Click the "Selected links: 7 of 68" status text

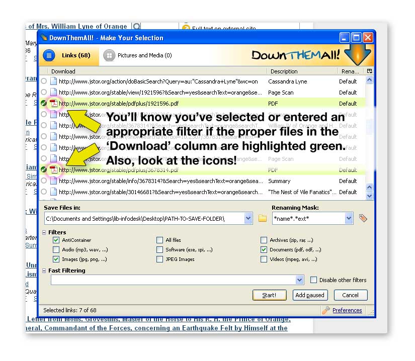pos(70,310)
